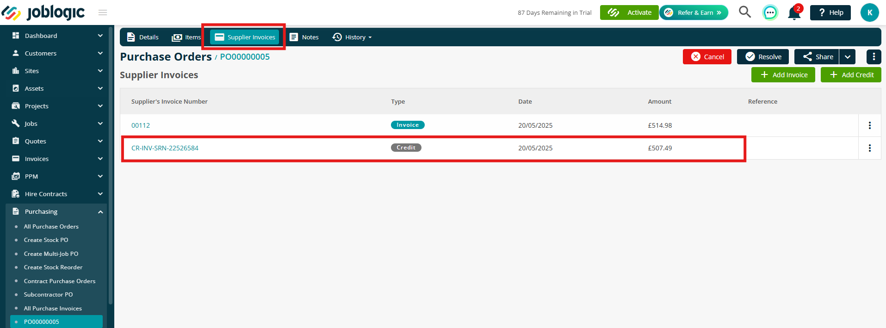Click the Add Credit button
Screen dimensions: 886x328
click(851, 75)
